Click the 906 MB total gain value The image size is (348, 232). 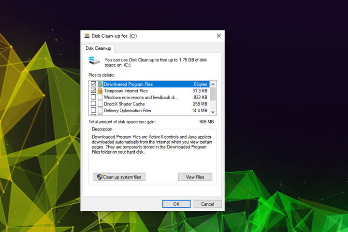point(206,122)
